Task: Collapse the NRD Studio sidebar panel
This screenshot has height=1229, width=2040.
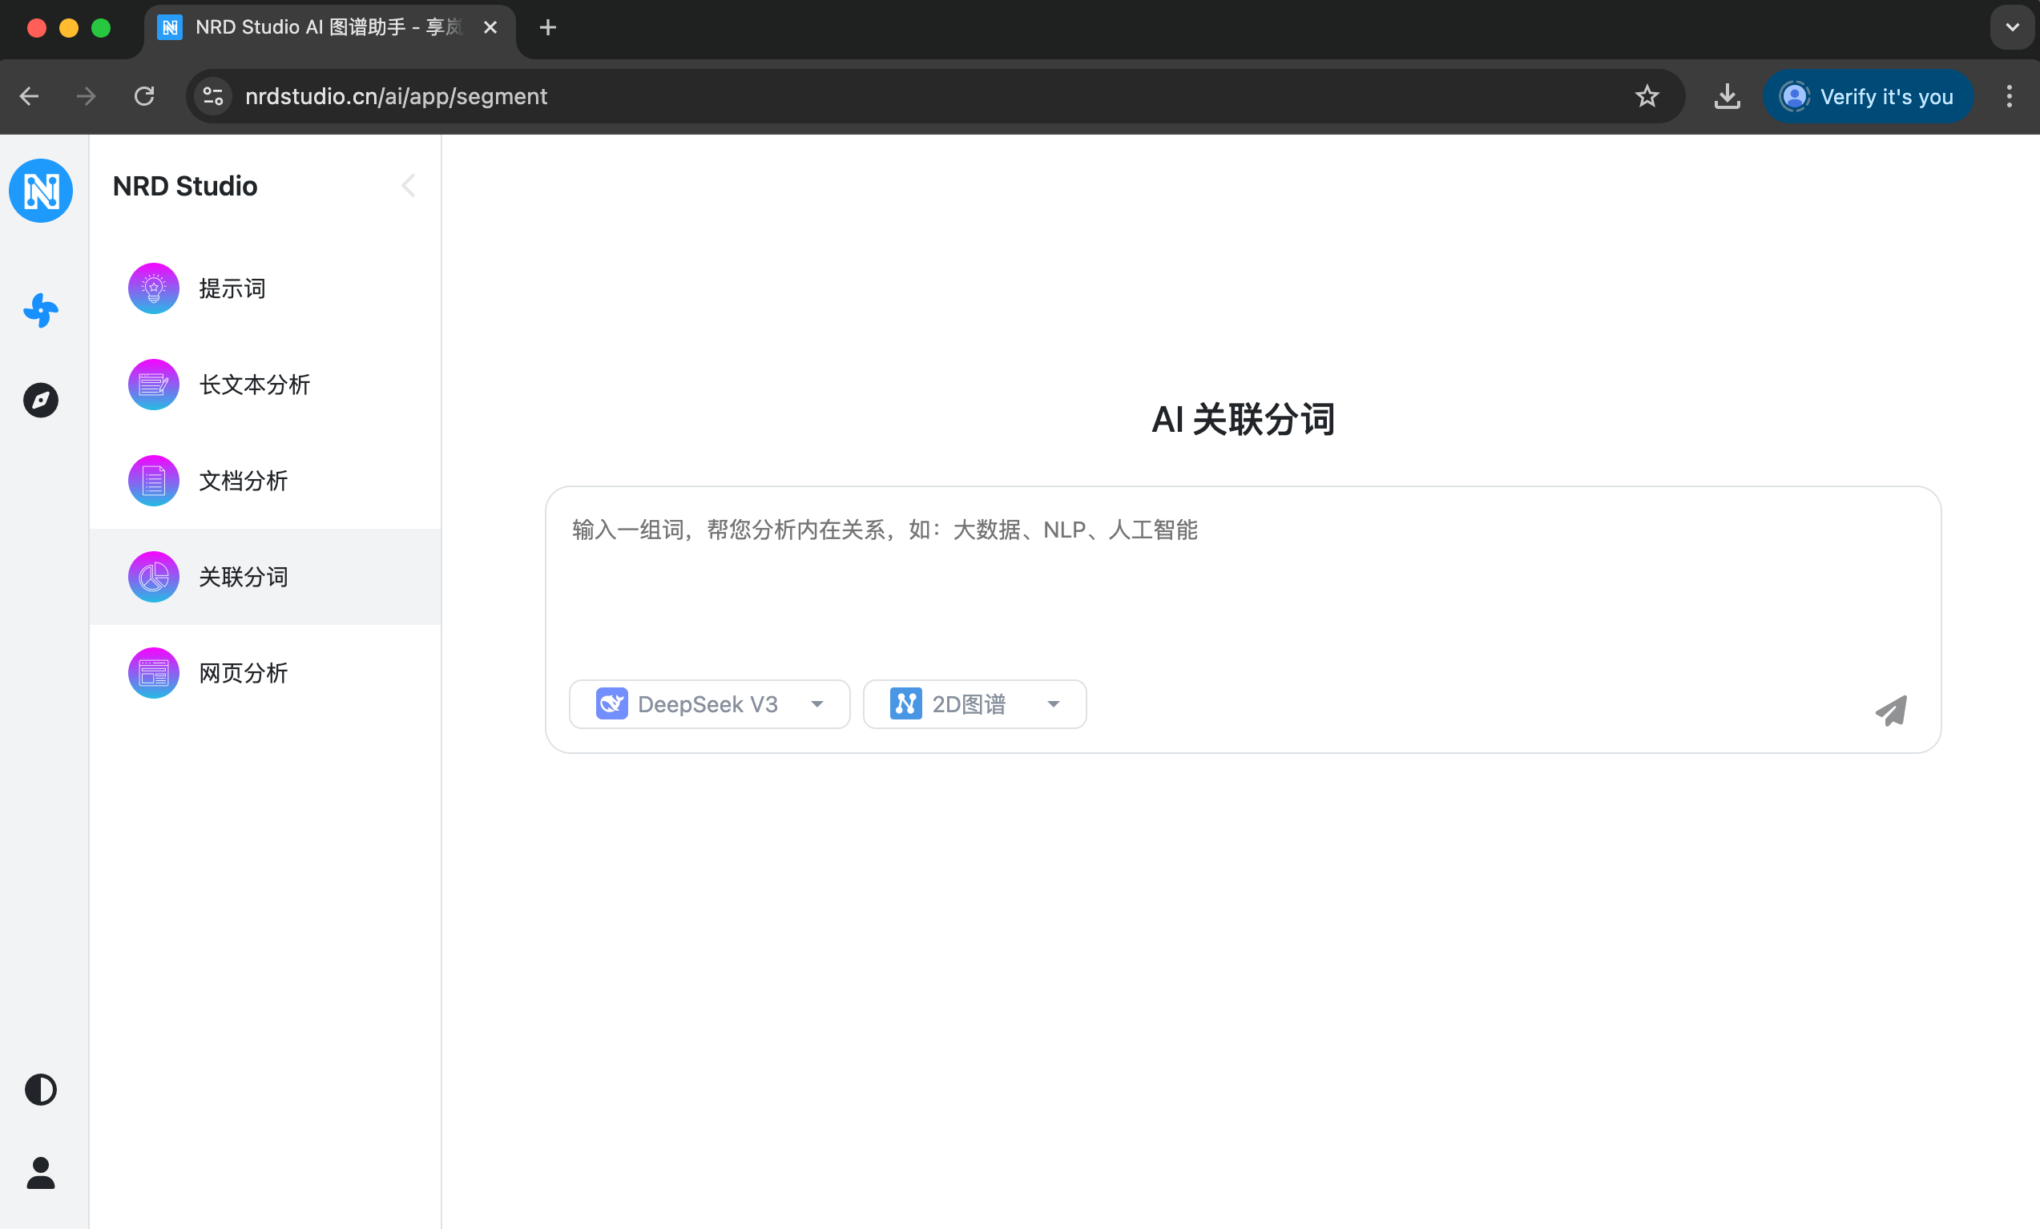Action: (408, 185)
